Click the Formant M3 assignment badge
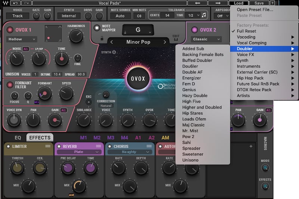This screenshot has width=299, height=199. (37, 102)
